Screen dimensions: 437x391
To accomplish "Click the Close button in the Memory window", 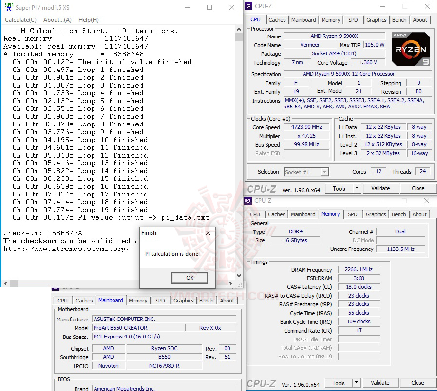I will pyautogui.click(x=417, y=383).
